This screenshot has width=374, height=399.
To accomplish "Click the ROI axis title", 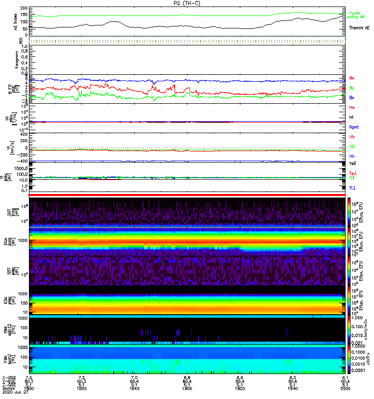I will (x=21, y=41).
